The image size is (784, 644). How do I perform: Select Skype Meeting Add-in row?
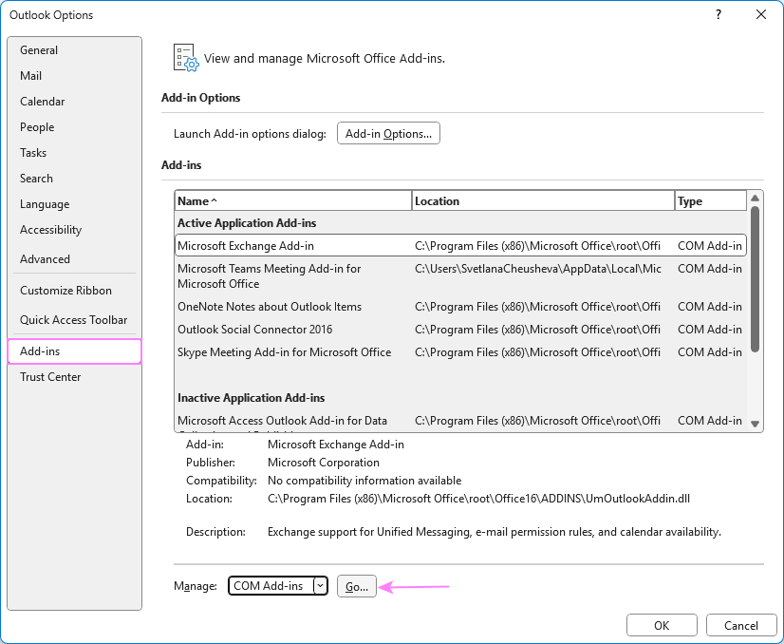(x=461, y=352)
